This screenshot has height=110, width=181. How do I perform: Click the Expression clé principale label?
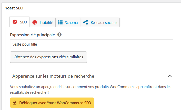tap(32, 35)
